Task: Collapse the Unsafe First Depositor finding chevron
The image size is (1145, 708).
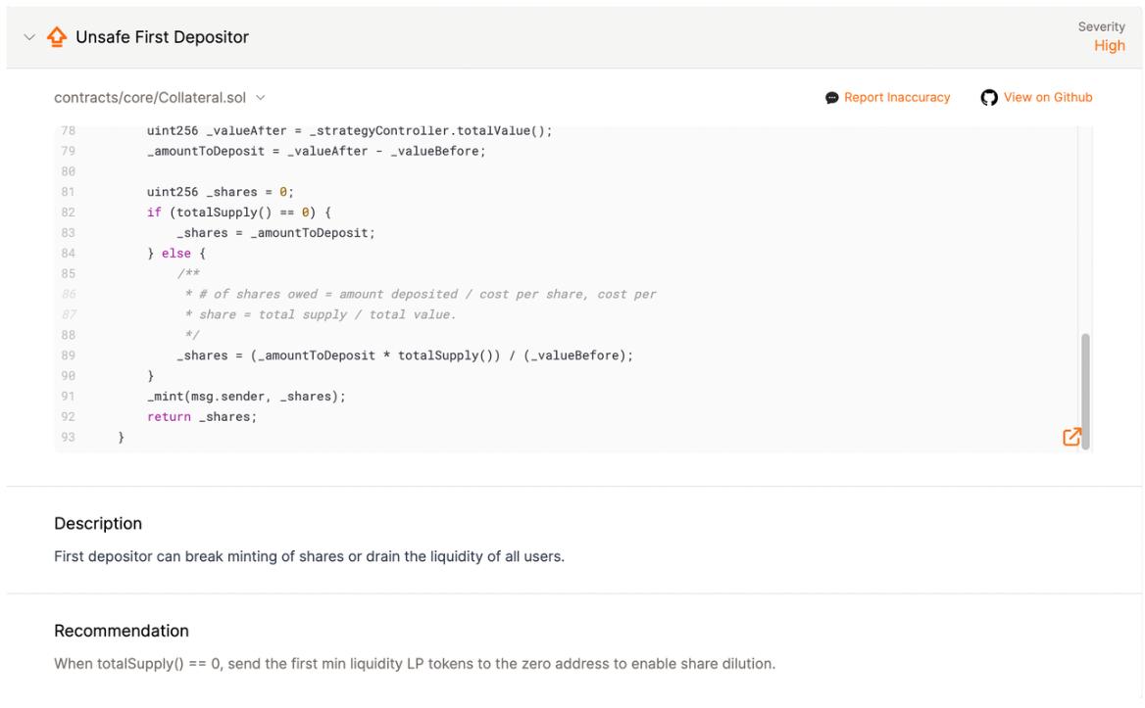Action: [x=29, y=37]
